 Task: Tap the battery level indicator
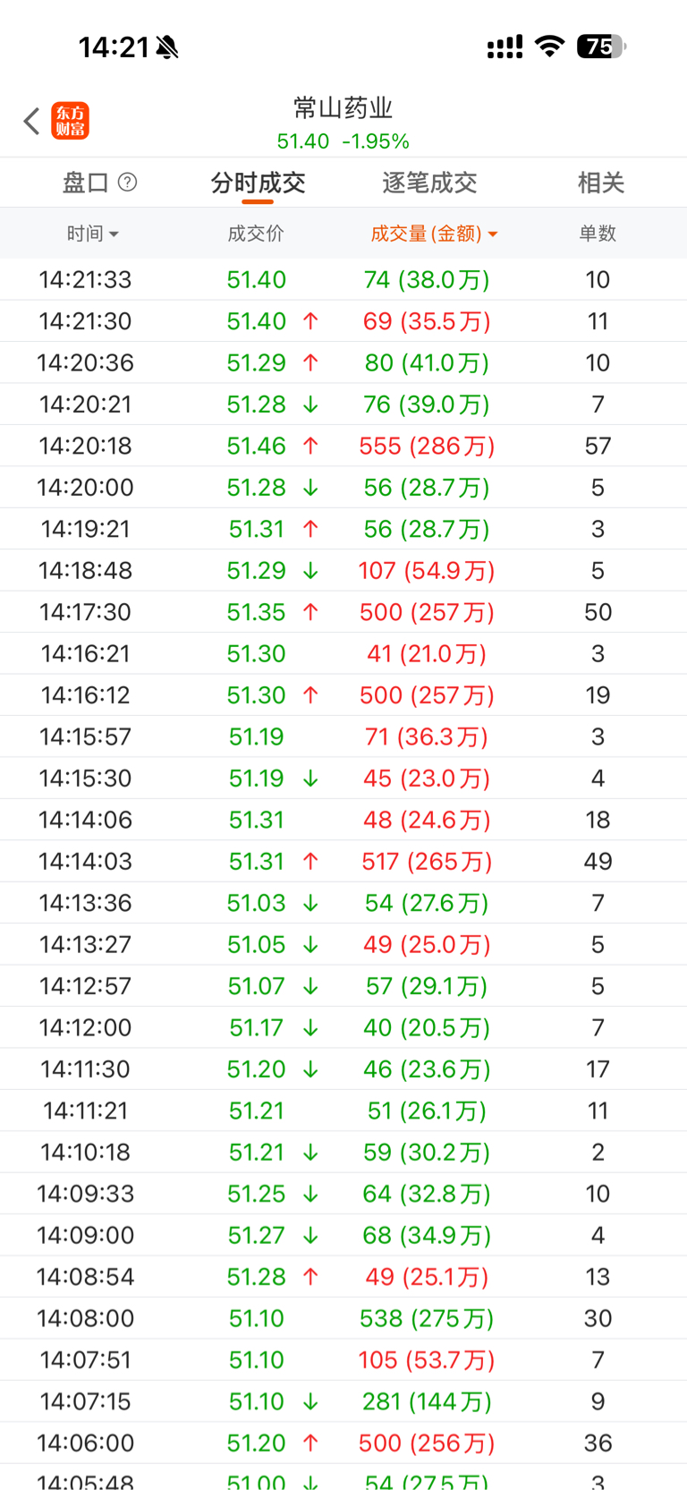click(601, 46)
